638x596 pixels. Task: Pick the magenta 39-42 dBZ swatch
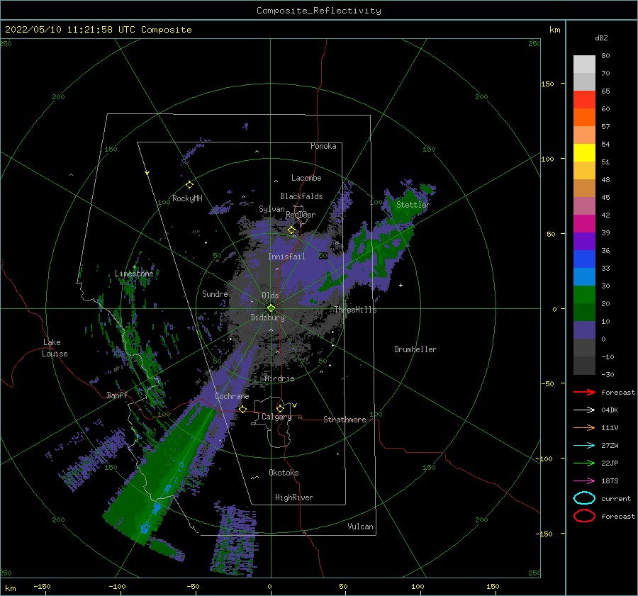click(x=584, y=224)
